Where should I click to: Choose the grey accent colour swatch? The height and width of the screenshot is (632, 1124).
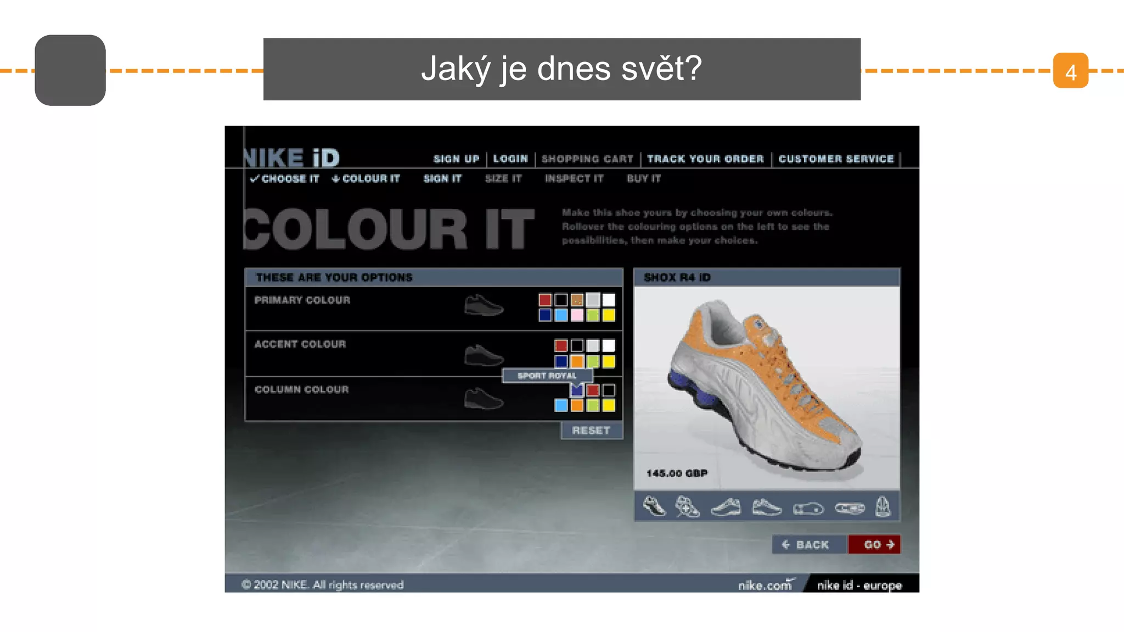click(593, 346)
